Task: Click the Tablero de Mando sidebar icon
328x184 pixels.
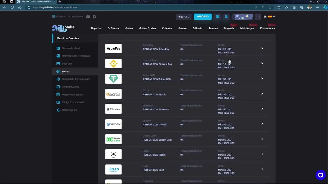Action: pos(58,48)
